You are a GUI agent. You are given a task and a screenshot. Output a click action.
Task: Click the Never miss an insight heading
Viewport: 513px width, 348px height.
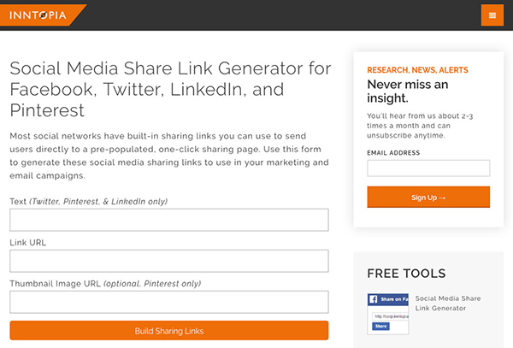[x=408, y=91]
